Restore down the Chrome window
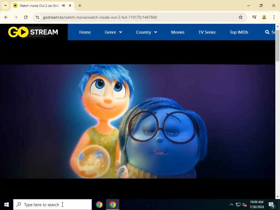The width and height of the screenshot is (280, 210). [261, 5]
